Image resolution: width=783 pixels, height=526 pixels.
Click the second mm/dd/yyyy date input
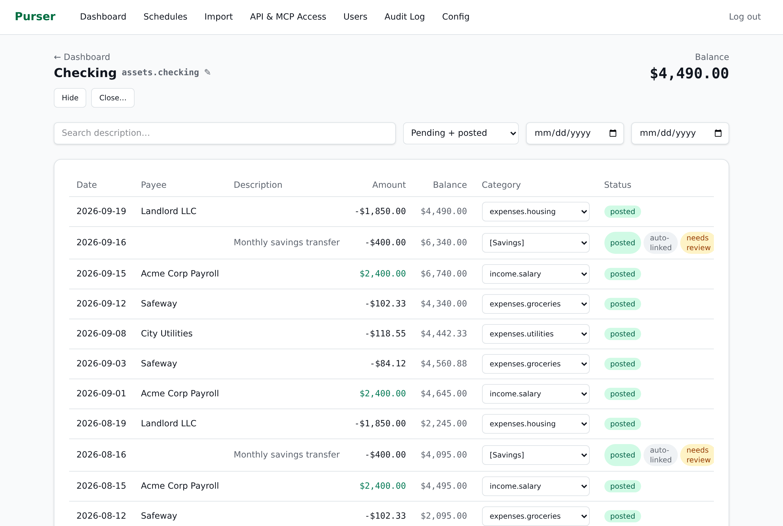coord(680,133)
